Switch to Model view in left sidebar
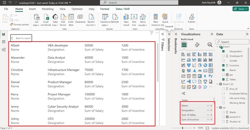 (x=3, y=50)
